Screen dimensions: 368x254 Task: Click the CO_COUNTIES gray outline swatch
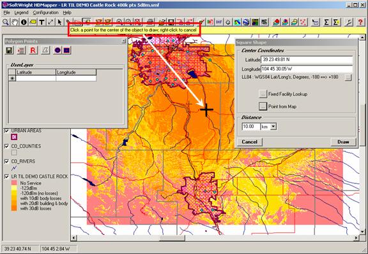click(x=14, y=153)
